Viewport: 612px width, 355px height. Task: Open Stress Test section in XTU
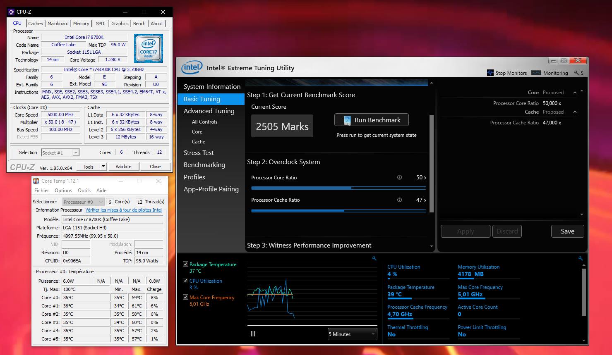(199, 152)
